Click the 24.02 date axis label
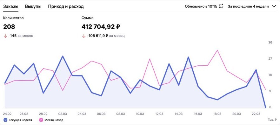The height and width of the screenshot is (139, 280). tap(7, 114)
